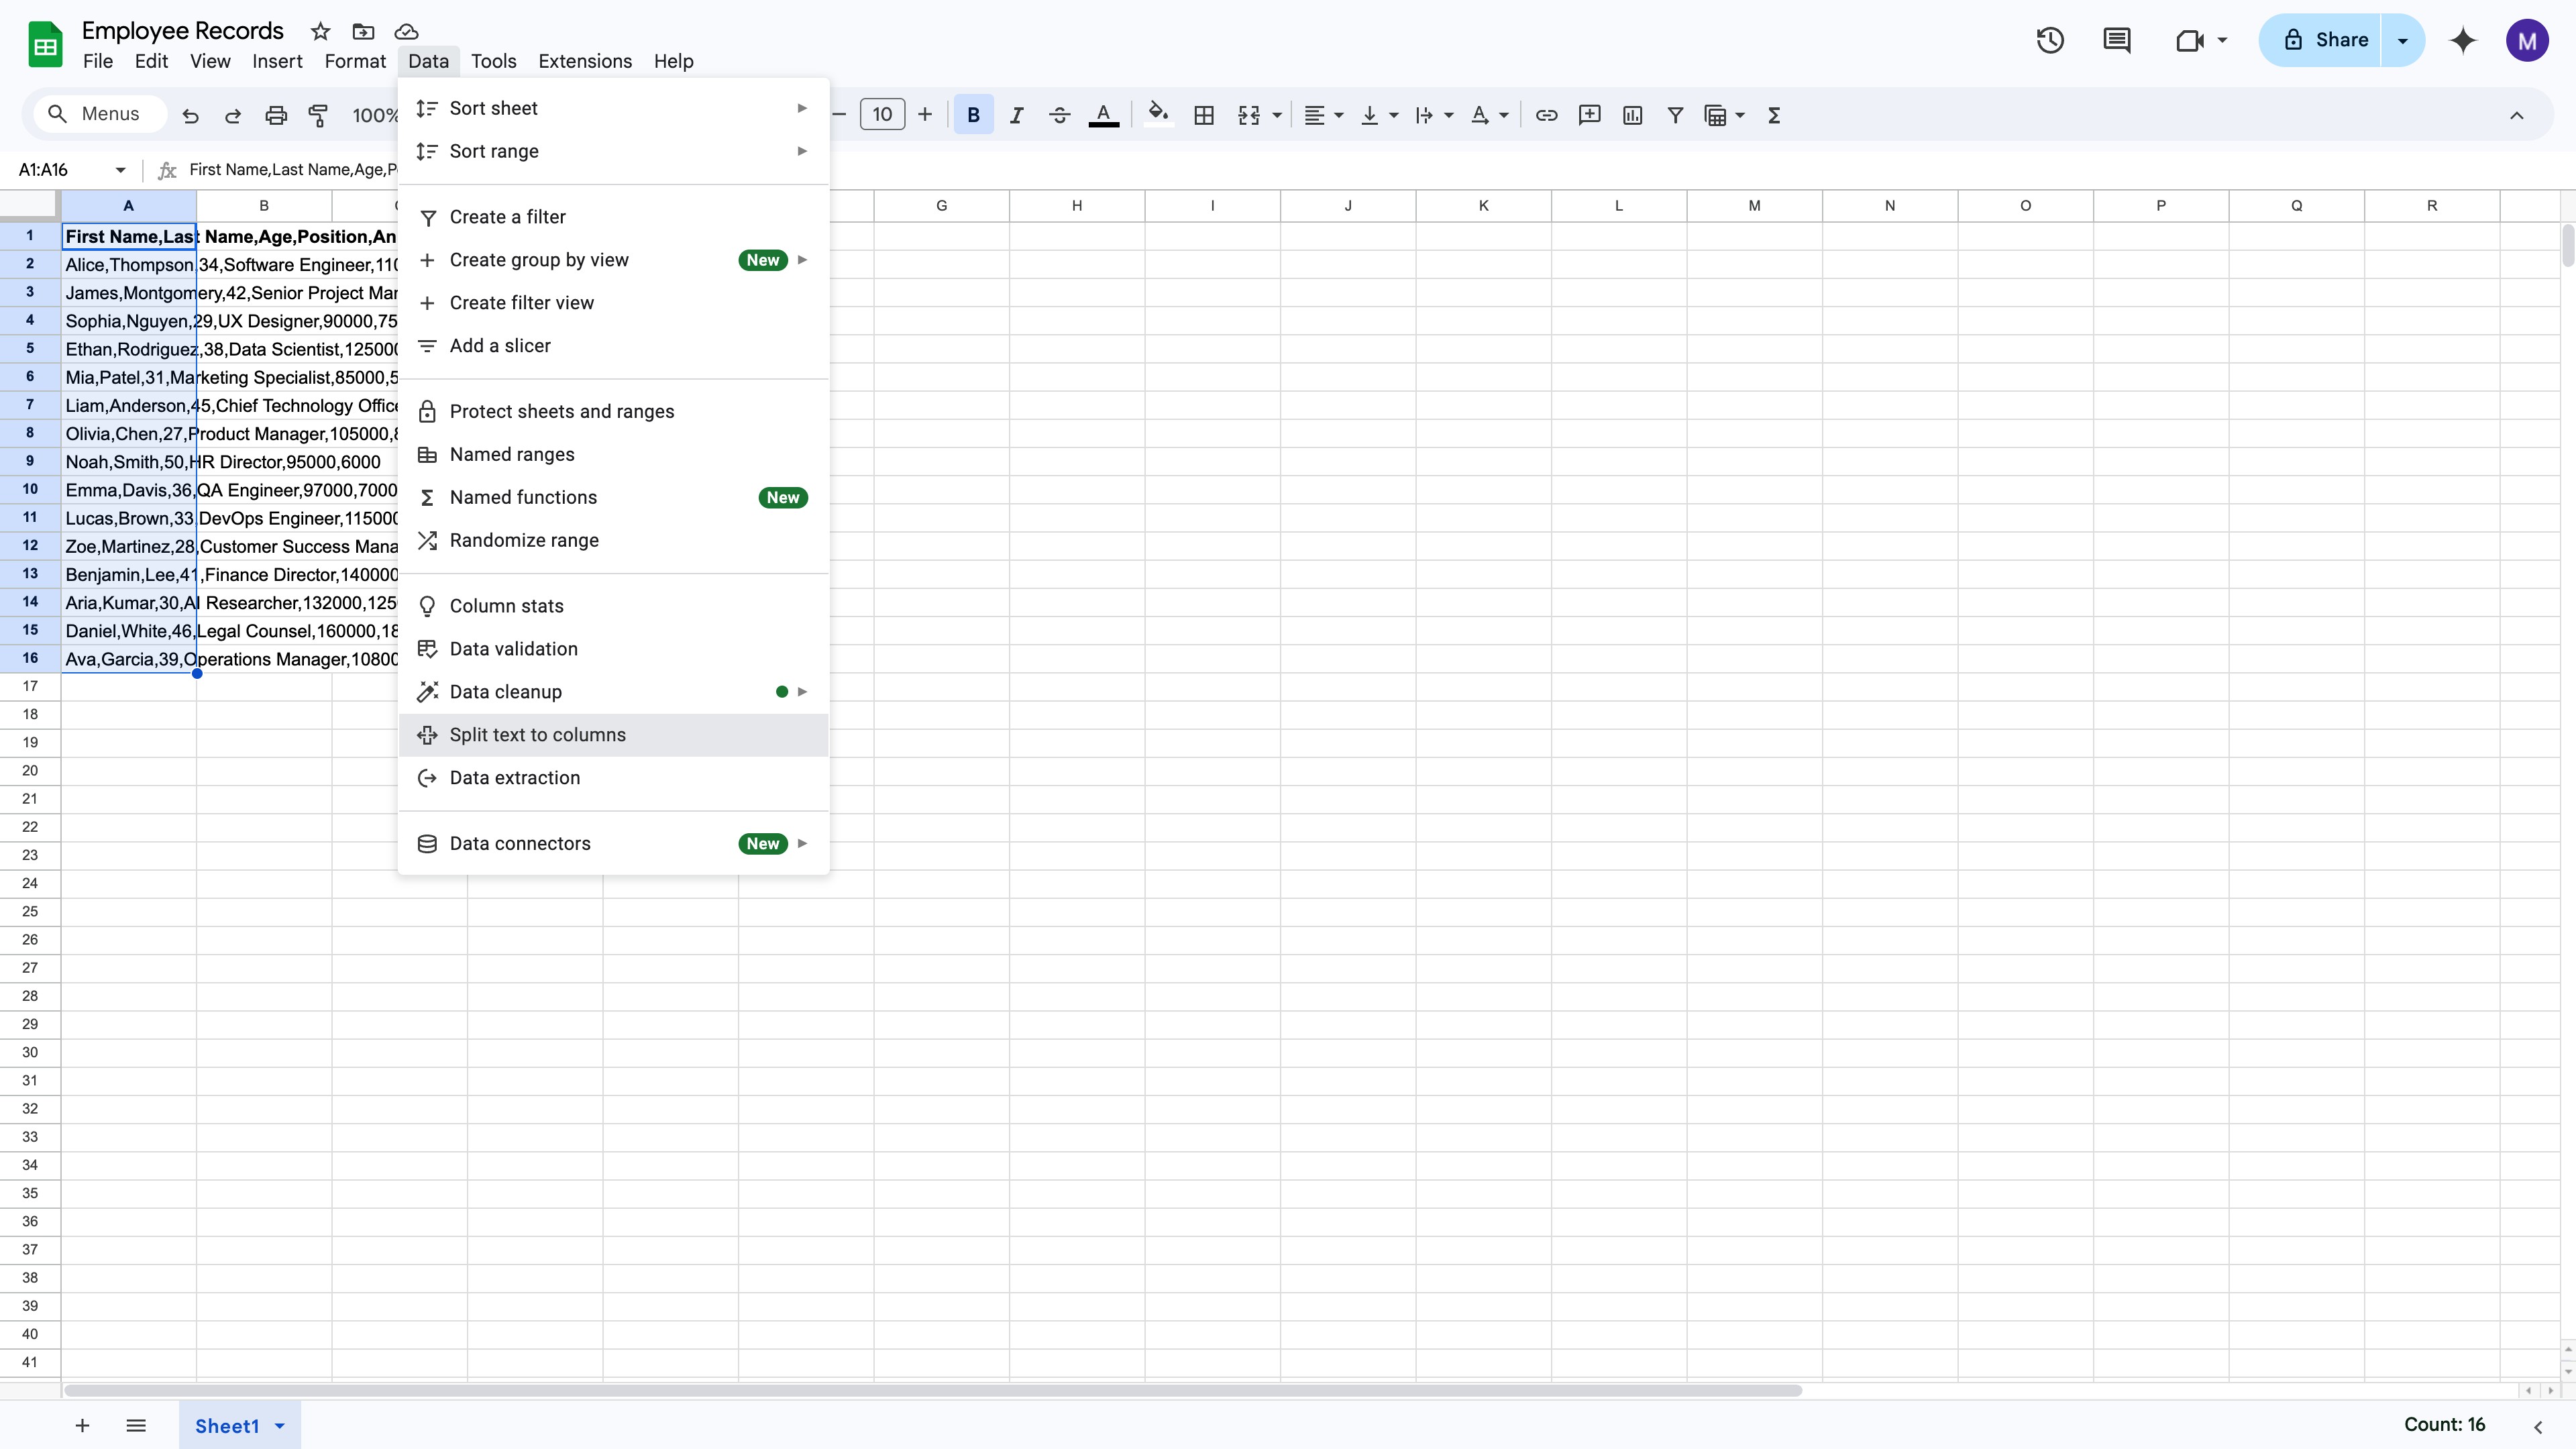The width and height of the screenshot is (2576, 1449).
Task: Open the Sheet1 tab dropdown arrow
Action: tap(280, 1426)
